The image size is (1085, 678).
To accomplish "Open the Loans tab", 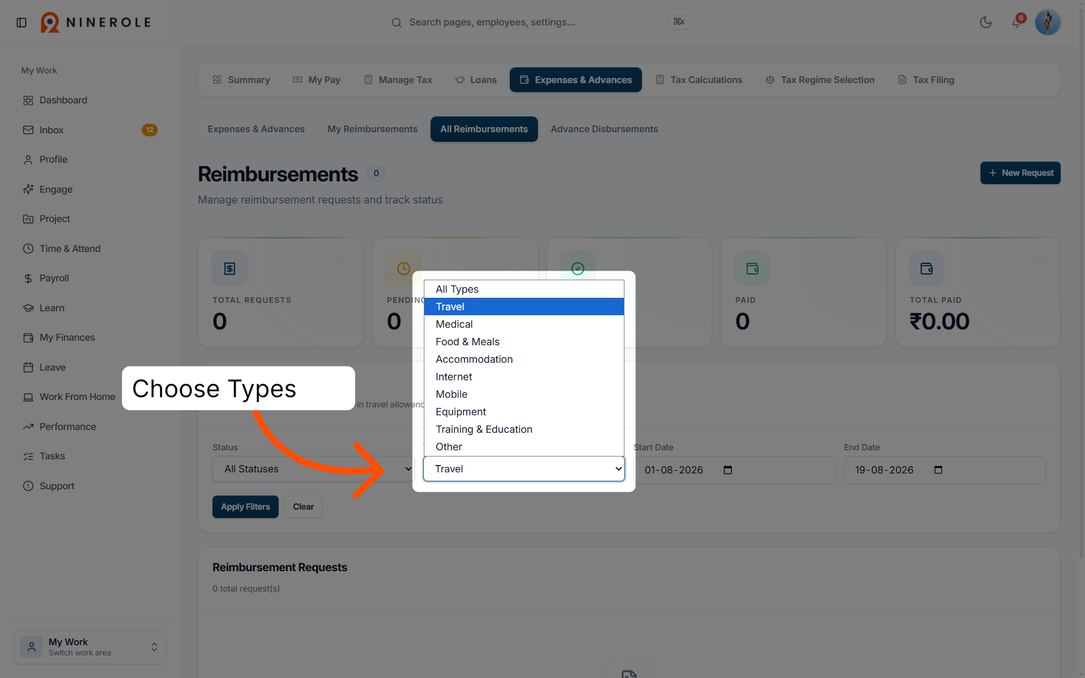I will click(476, 80).
